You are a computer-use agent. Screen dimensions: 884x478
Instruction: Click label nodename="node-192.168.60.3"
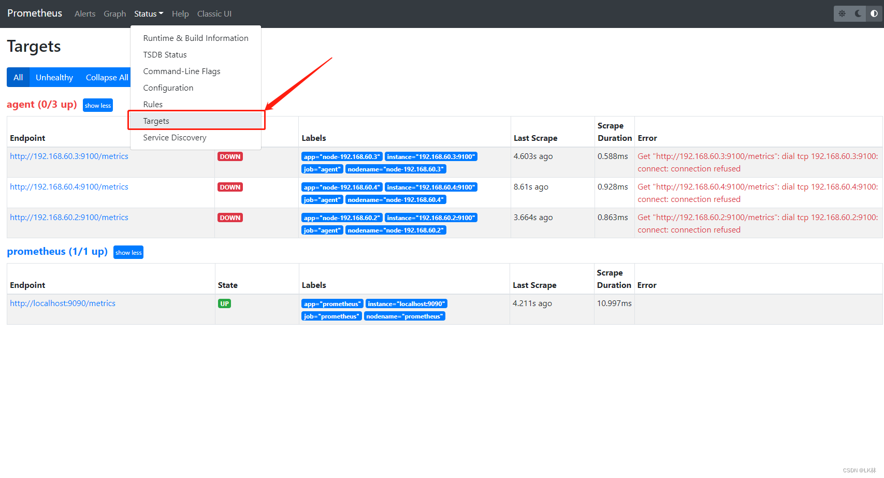396,169
